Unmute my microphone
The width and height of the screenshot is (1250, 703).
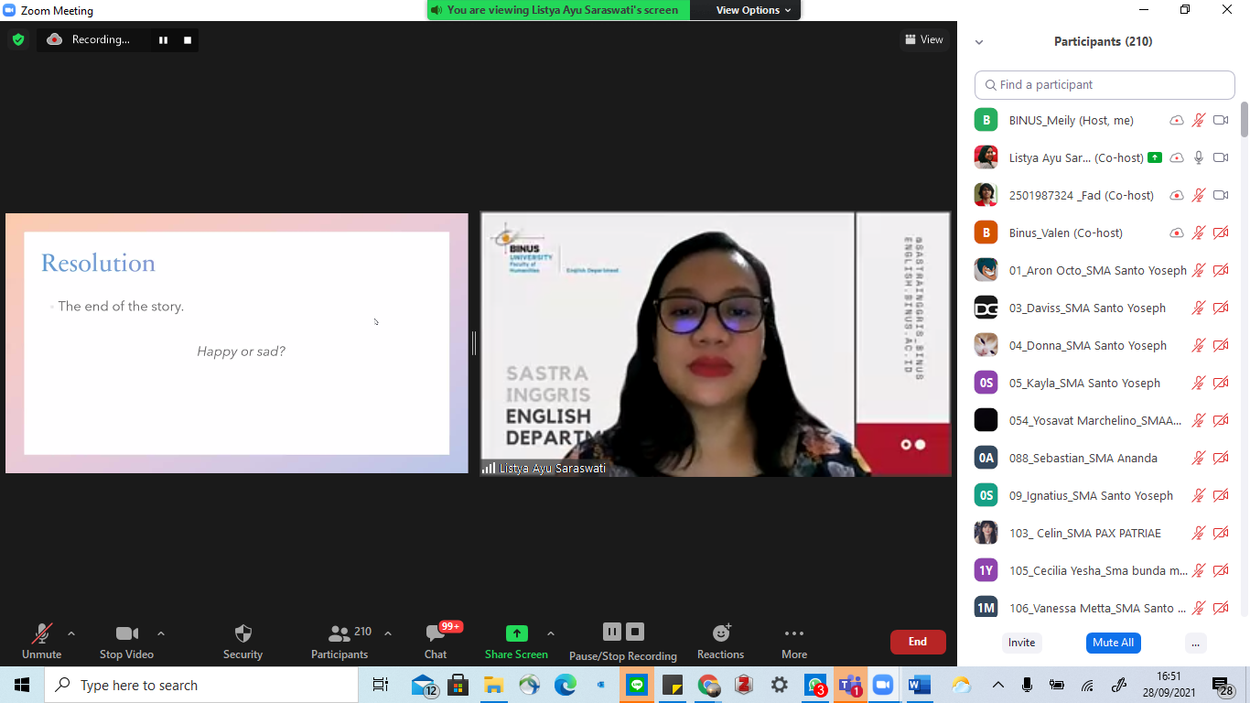[x=41, y=641]
